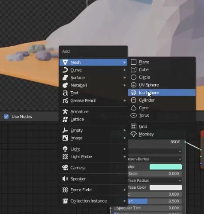
Task: Select Speaker in the Add menu
Action: click(93, 179)
